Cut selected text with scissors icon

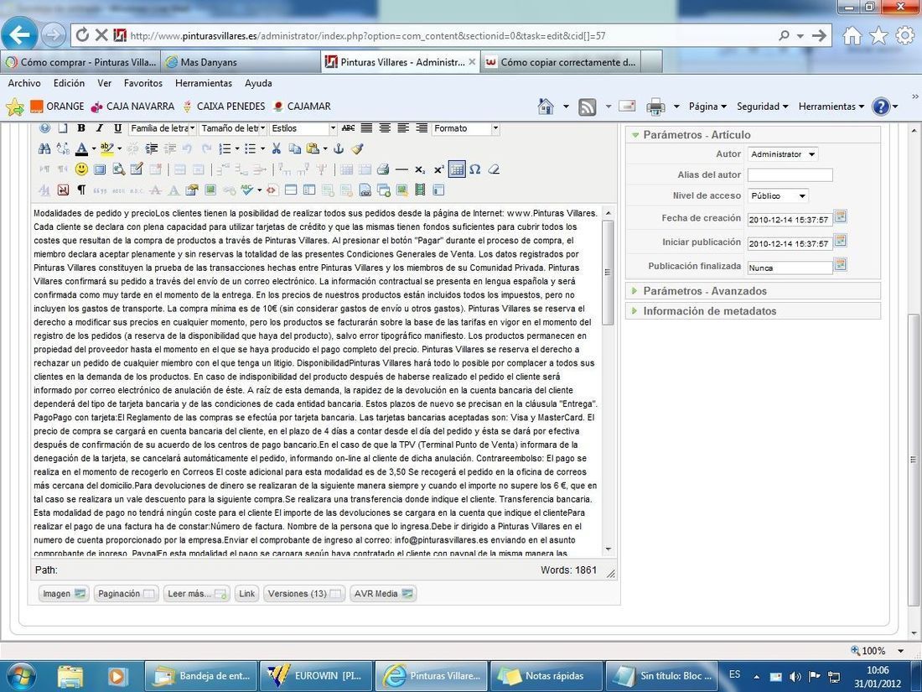276,148
